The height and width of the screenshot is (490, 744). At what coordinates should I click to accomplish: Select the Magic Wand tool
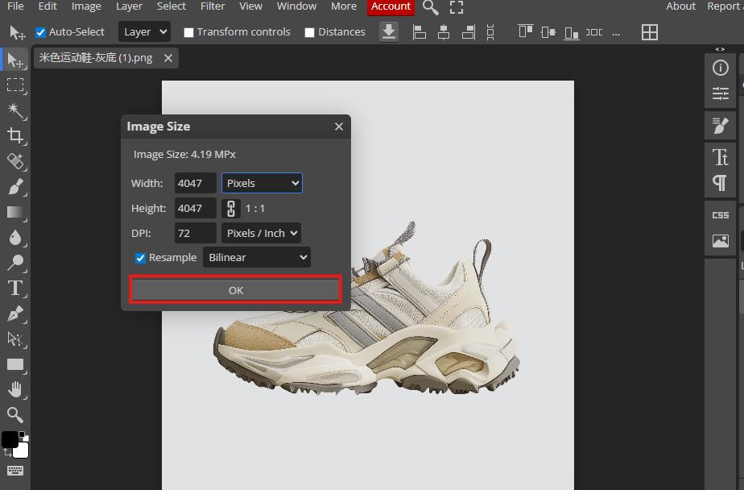[14, 110]
